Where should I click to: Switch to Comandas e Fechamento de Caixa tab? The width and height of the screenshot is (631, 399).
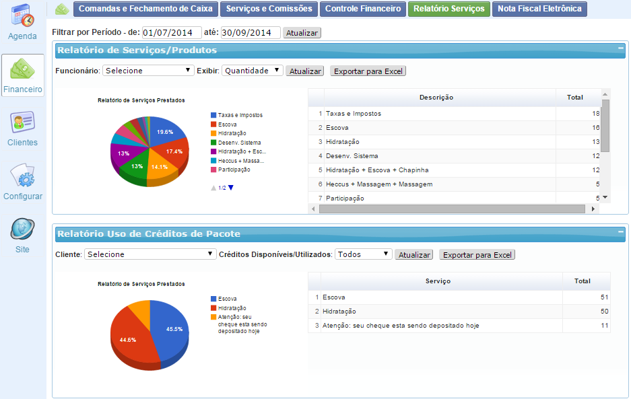coord(145,9)
